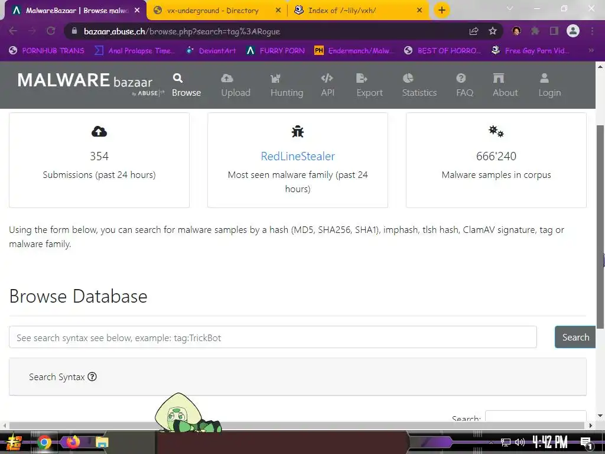The height and width of the screenshot is (454, 605).
Task: Open the Chrome profile avatar
Action: click(x=573, y=31)
